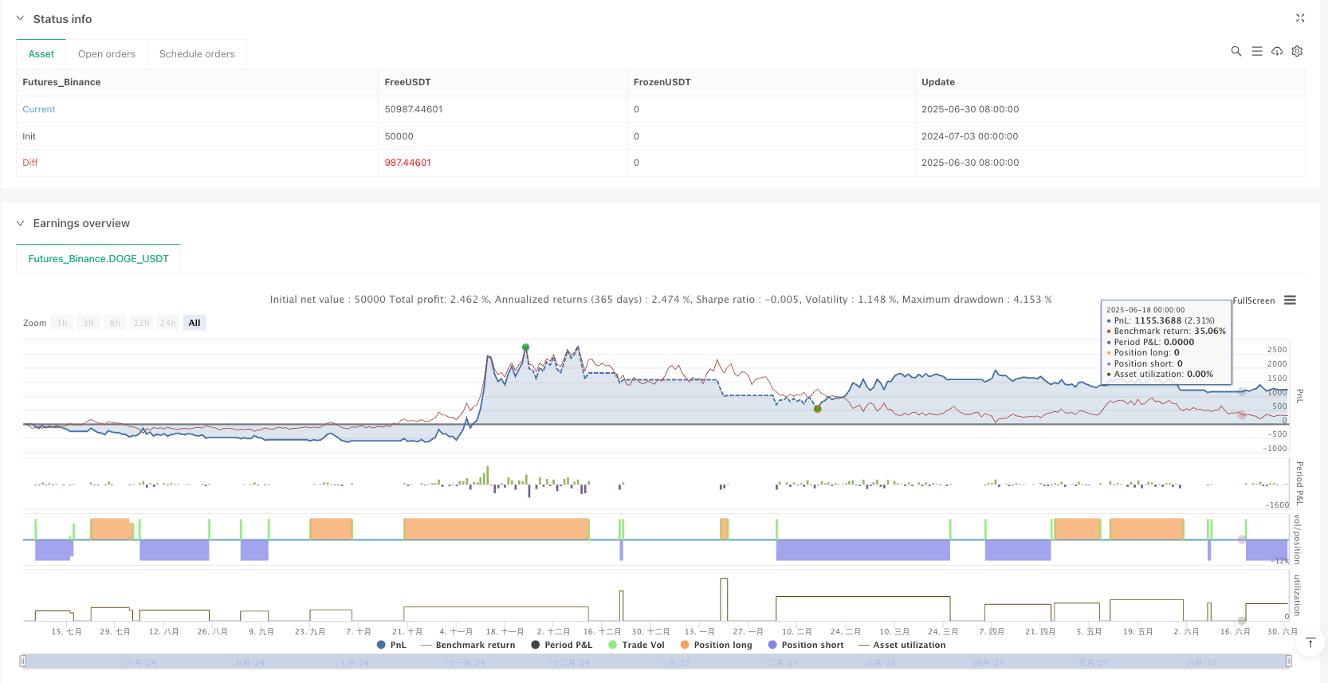Click the FullScreen label above the chart
1328x683 pixels.
pos(1254,300)
